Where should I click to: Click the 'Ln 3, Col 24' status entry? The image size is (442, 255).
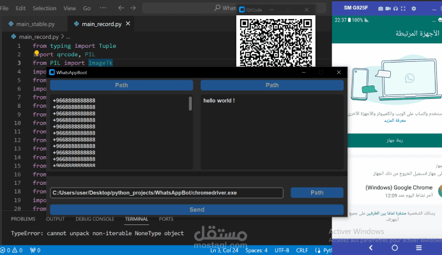[224, 250]
